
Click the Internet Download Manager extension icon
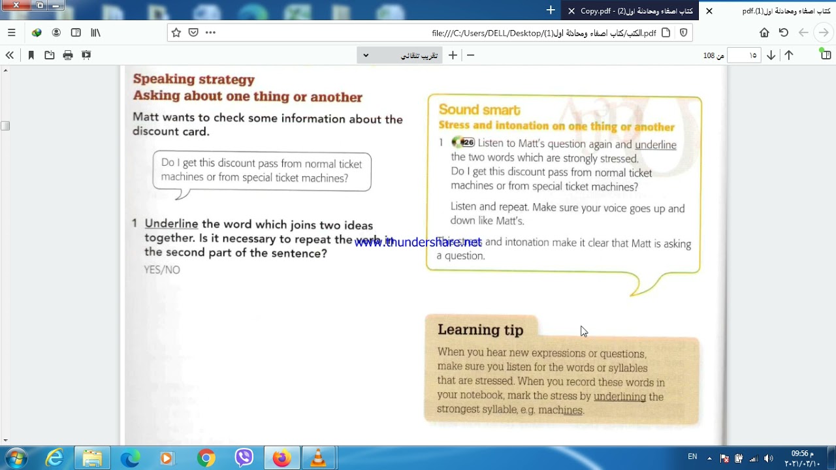tap(37, 33)
